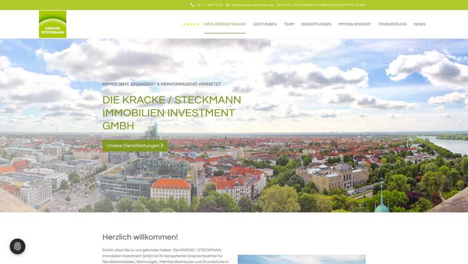The width and height of the screenshot is (468, 264).
Task: Select Immobilienwert in the navigation
Action: coord(354,24)
